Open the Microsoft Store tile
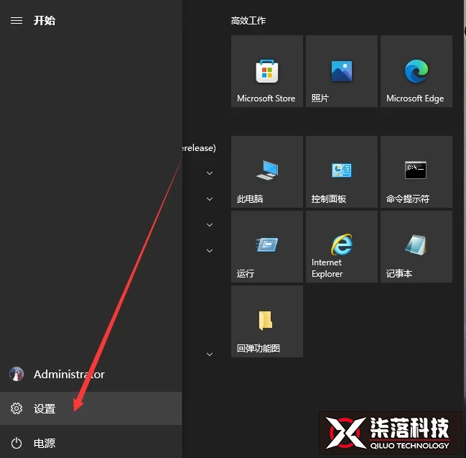 [267, 71]
